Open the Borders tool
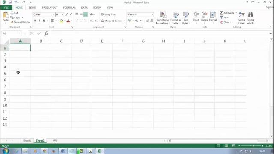This screenshot has height=154, width=274. tap(53, 21)
